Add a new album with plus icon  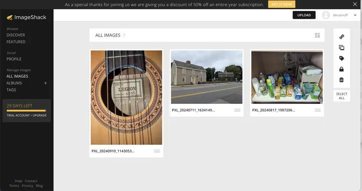click(45, 83)
